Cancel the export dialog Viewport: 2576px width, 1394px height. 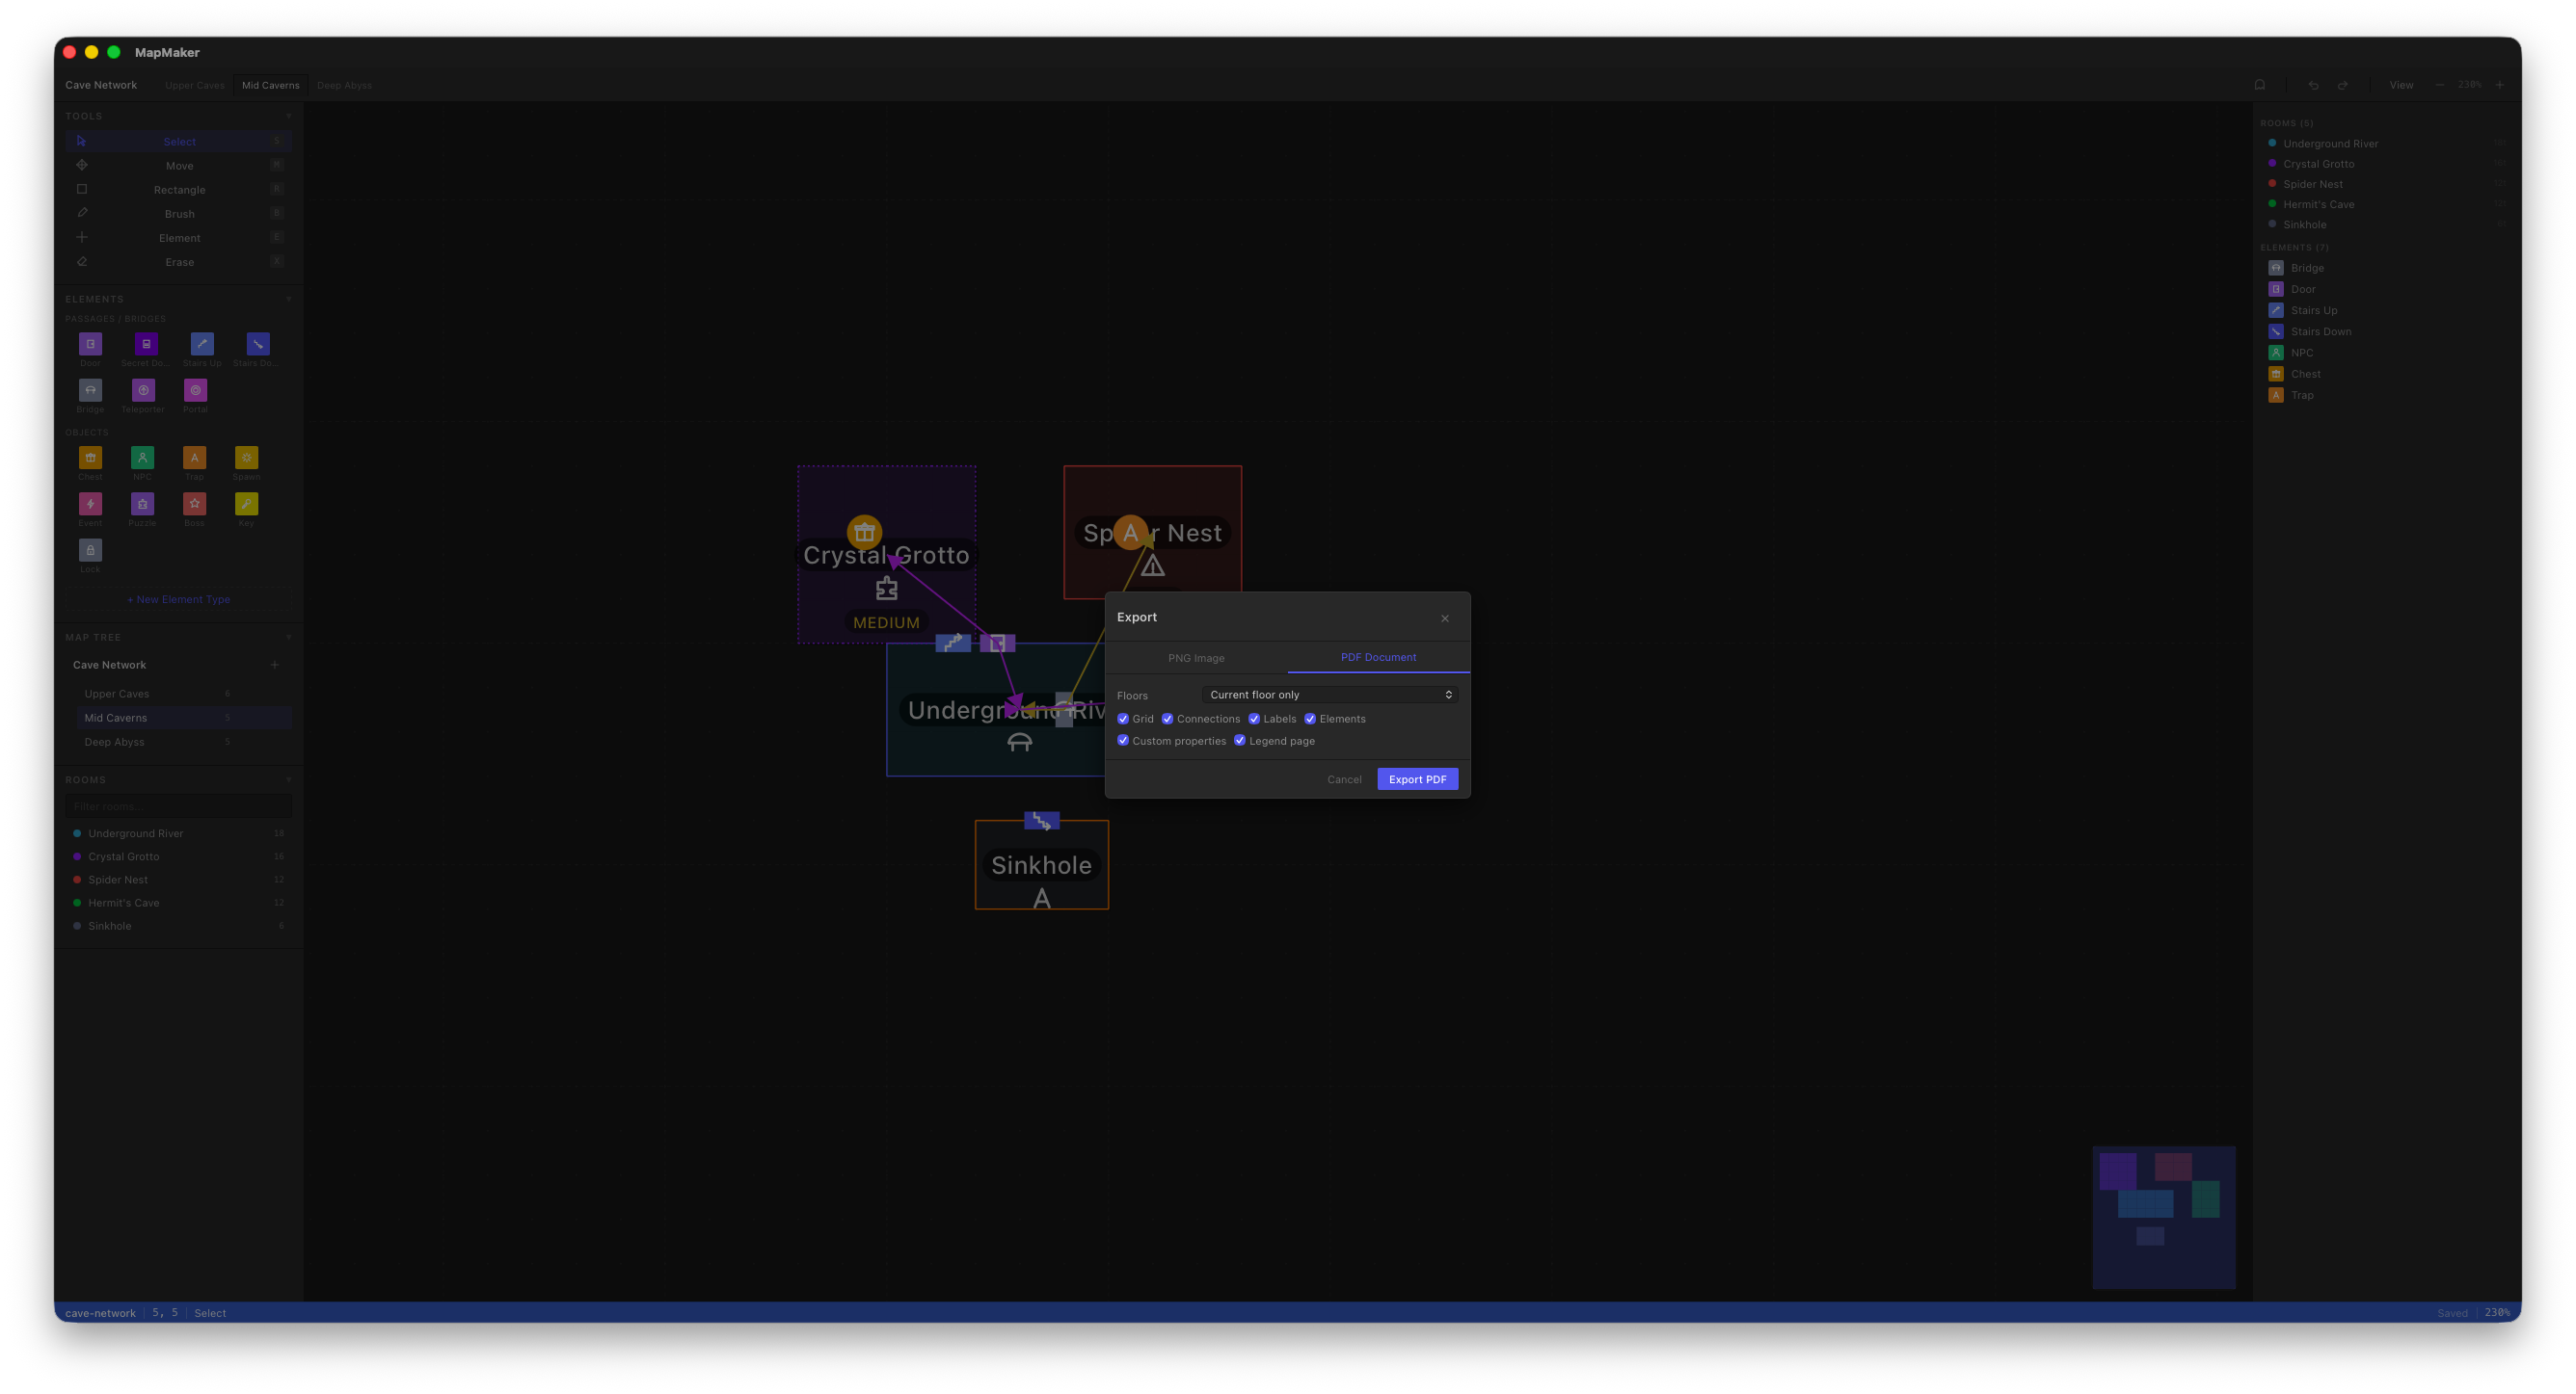1344,780
